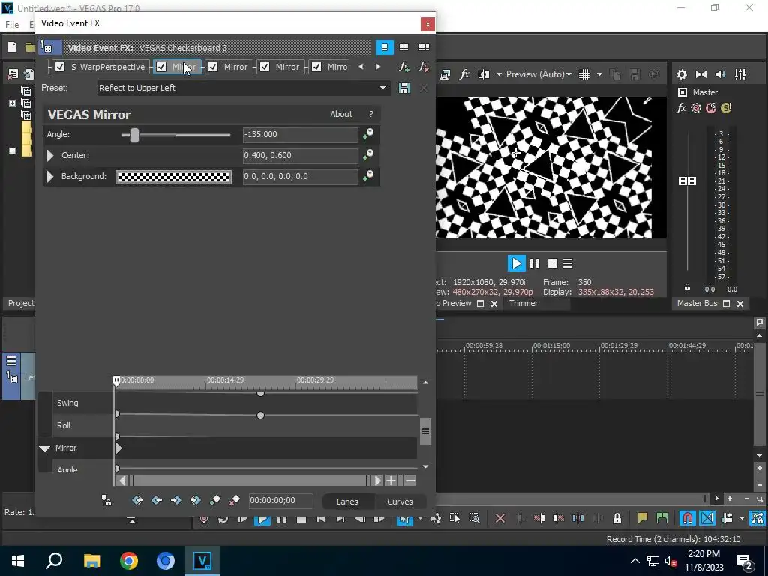Click Master automation settings icon
This screenshot has width=768, height=576.
695,108
